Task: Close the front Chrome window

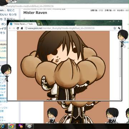Action: 119,21
